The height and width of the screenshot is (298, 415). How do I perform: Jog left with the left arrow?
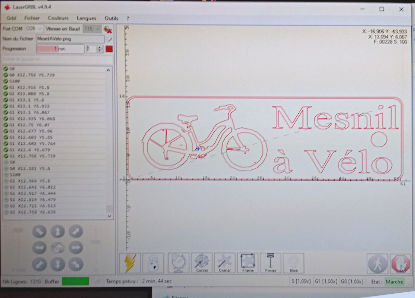[x=39, y=248]
